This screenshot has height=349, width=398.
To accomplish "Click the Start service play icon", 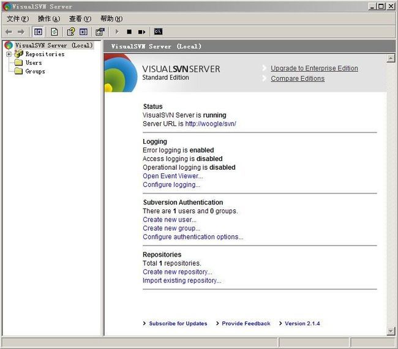I will 117,32.
